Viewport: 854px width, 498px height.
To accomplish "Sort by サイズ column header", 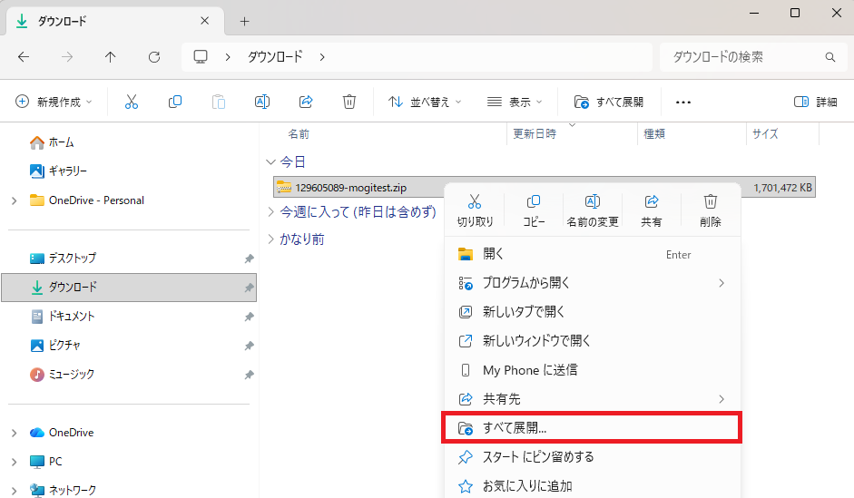I will pos(765,134).
